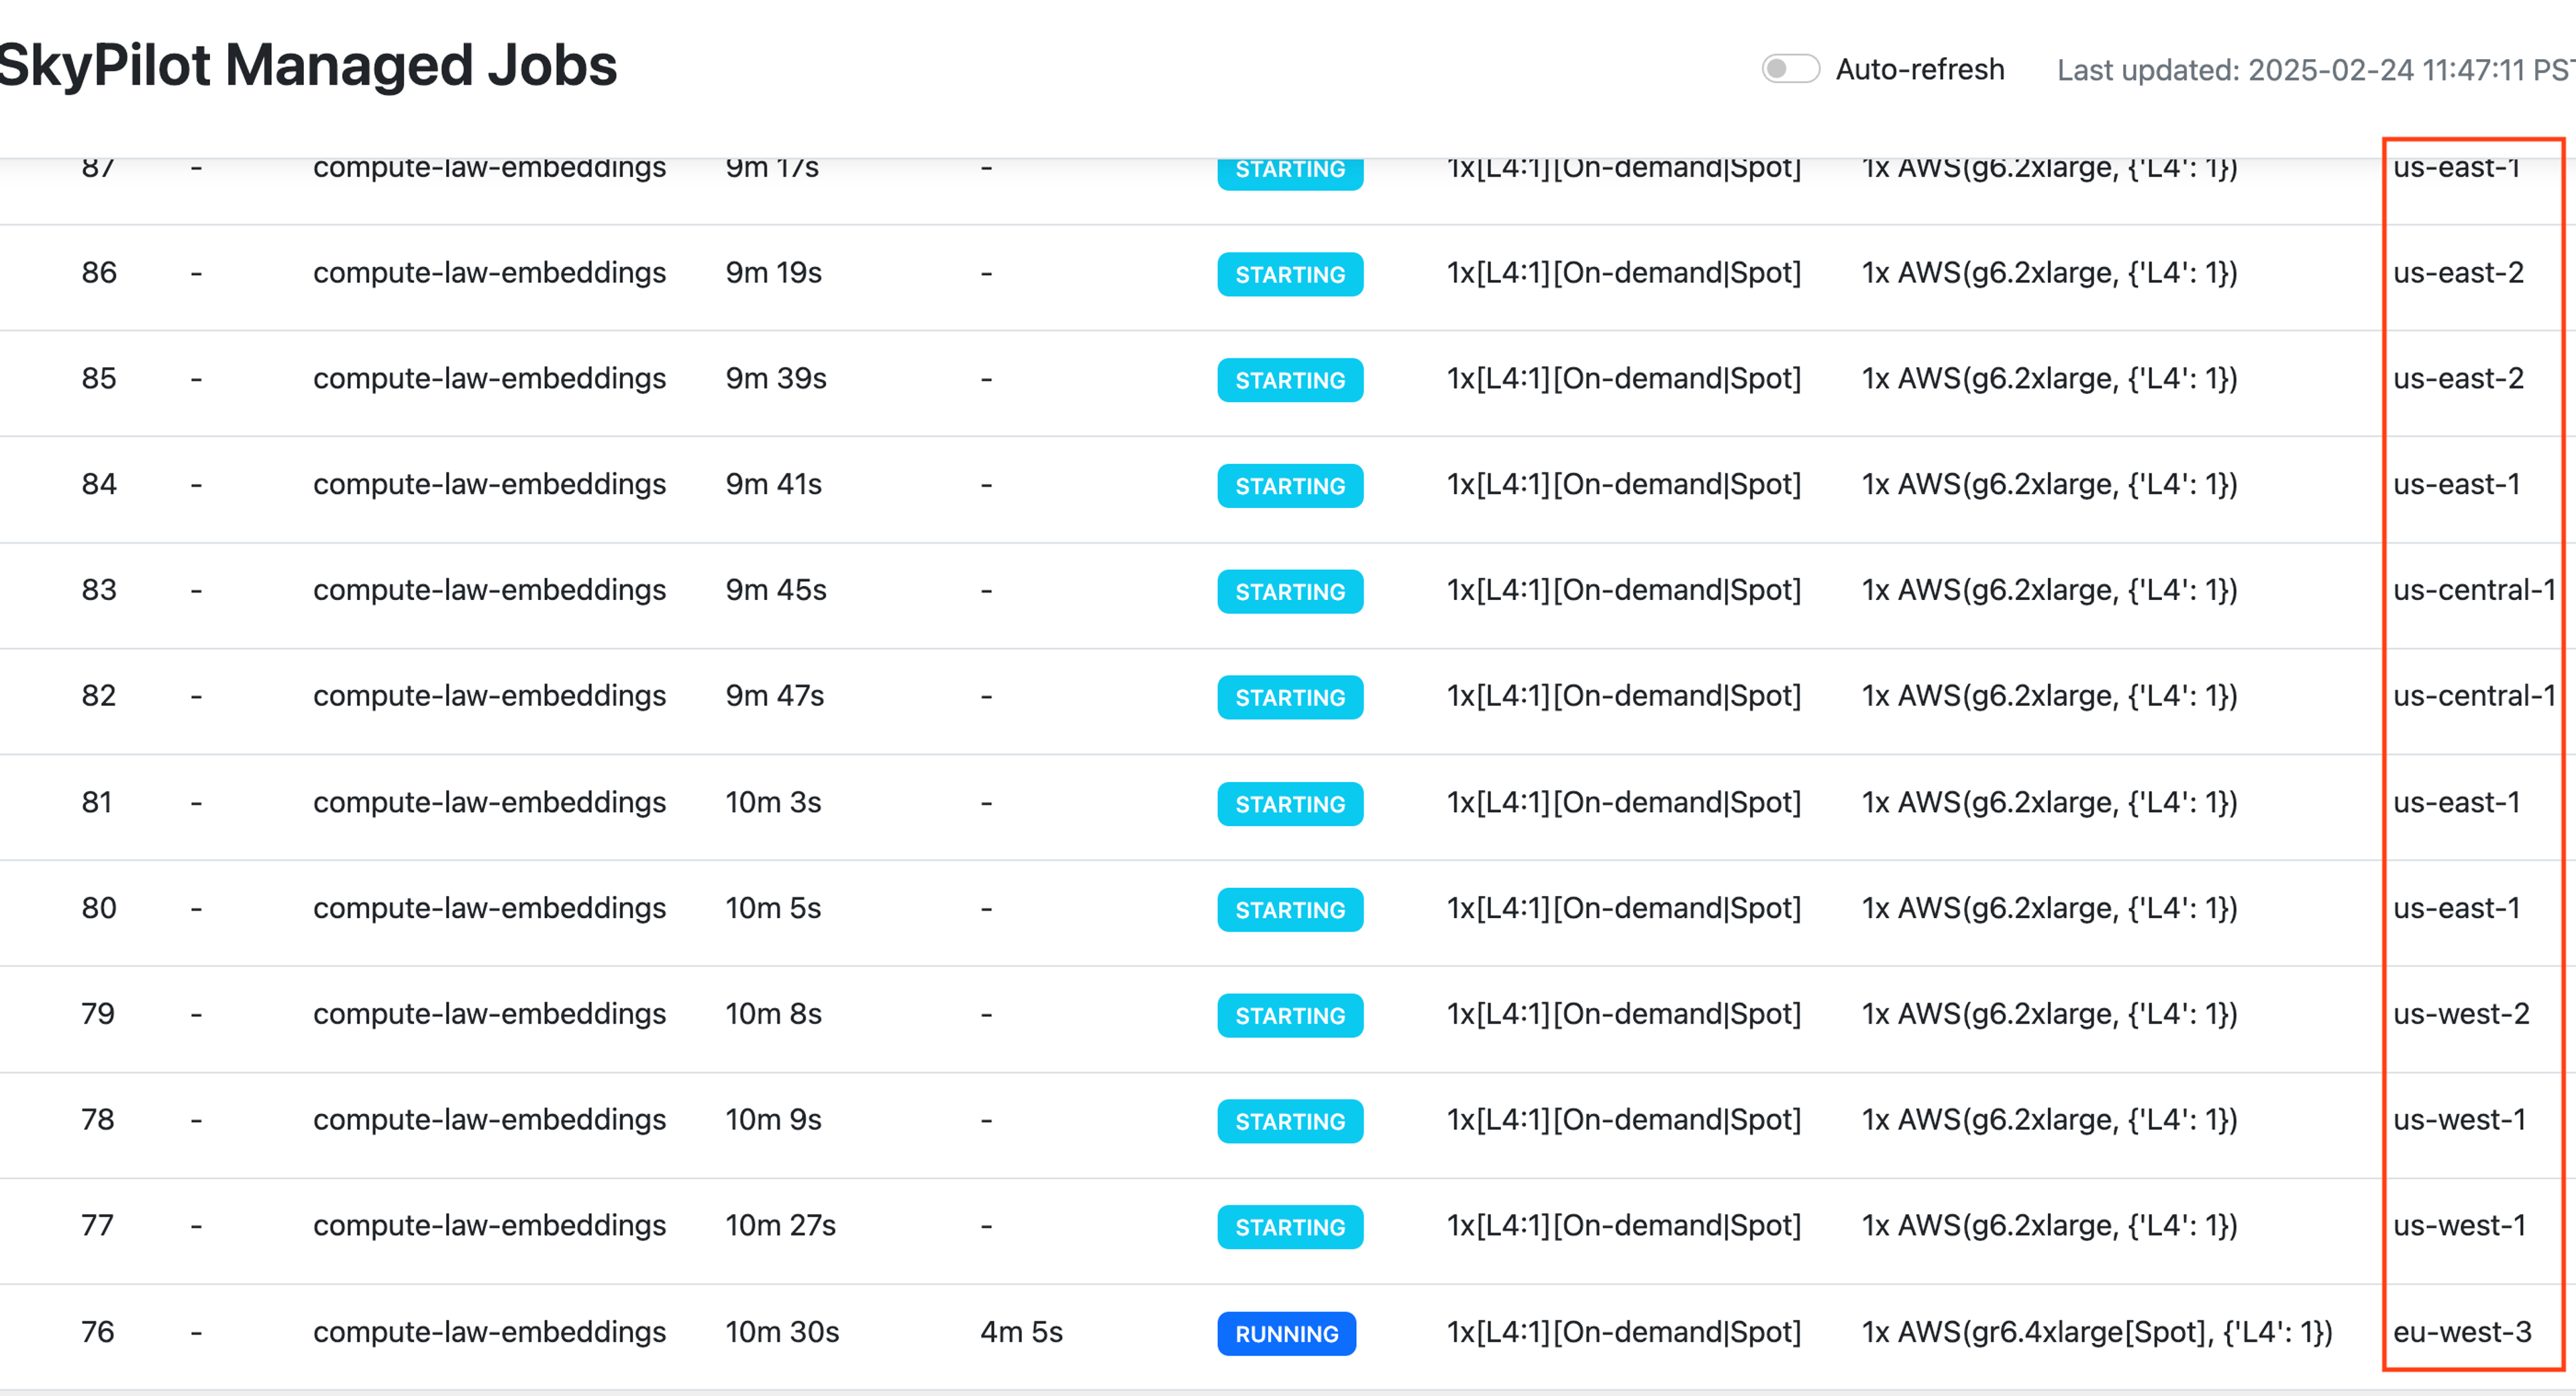Select the gr6.4xlarge[Spot] cluster resource cell

coord(2097,1333)
